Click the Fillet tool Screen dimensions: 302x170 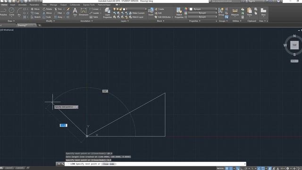pyautogui.click(x=58, y=13)
